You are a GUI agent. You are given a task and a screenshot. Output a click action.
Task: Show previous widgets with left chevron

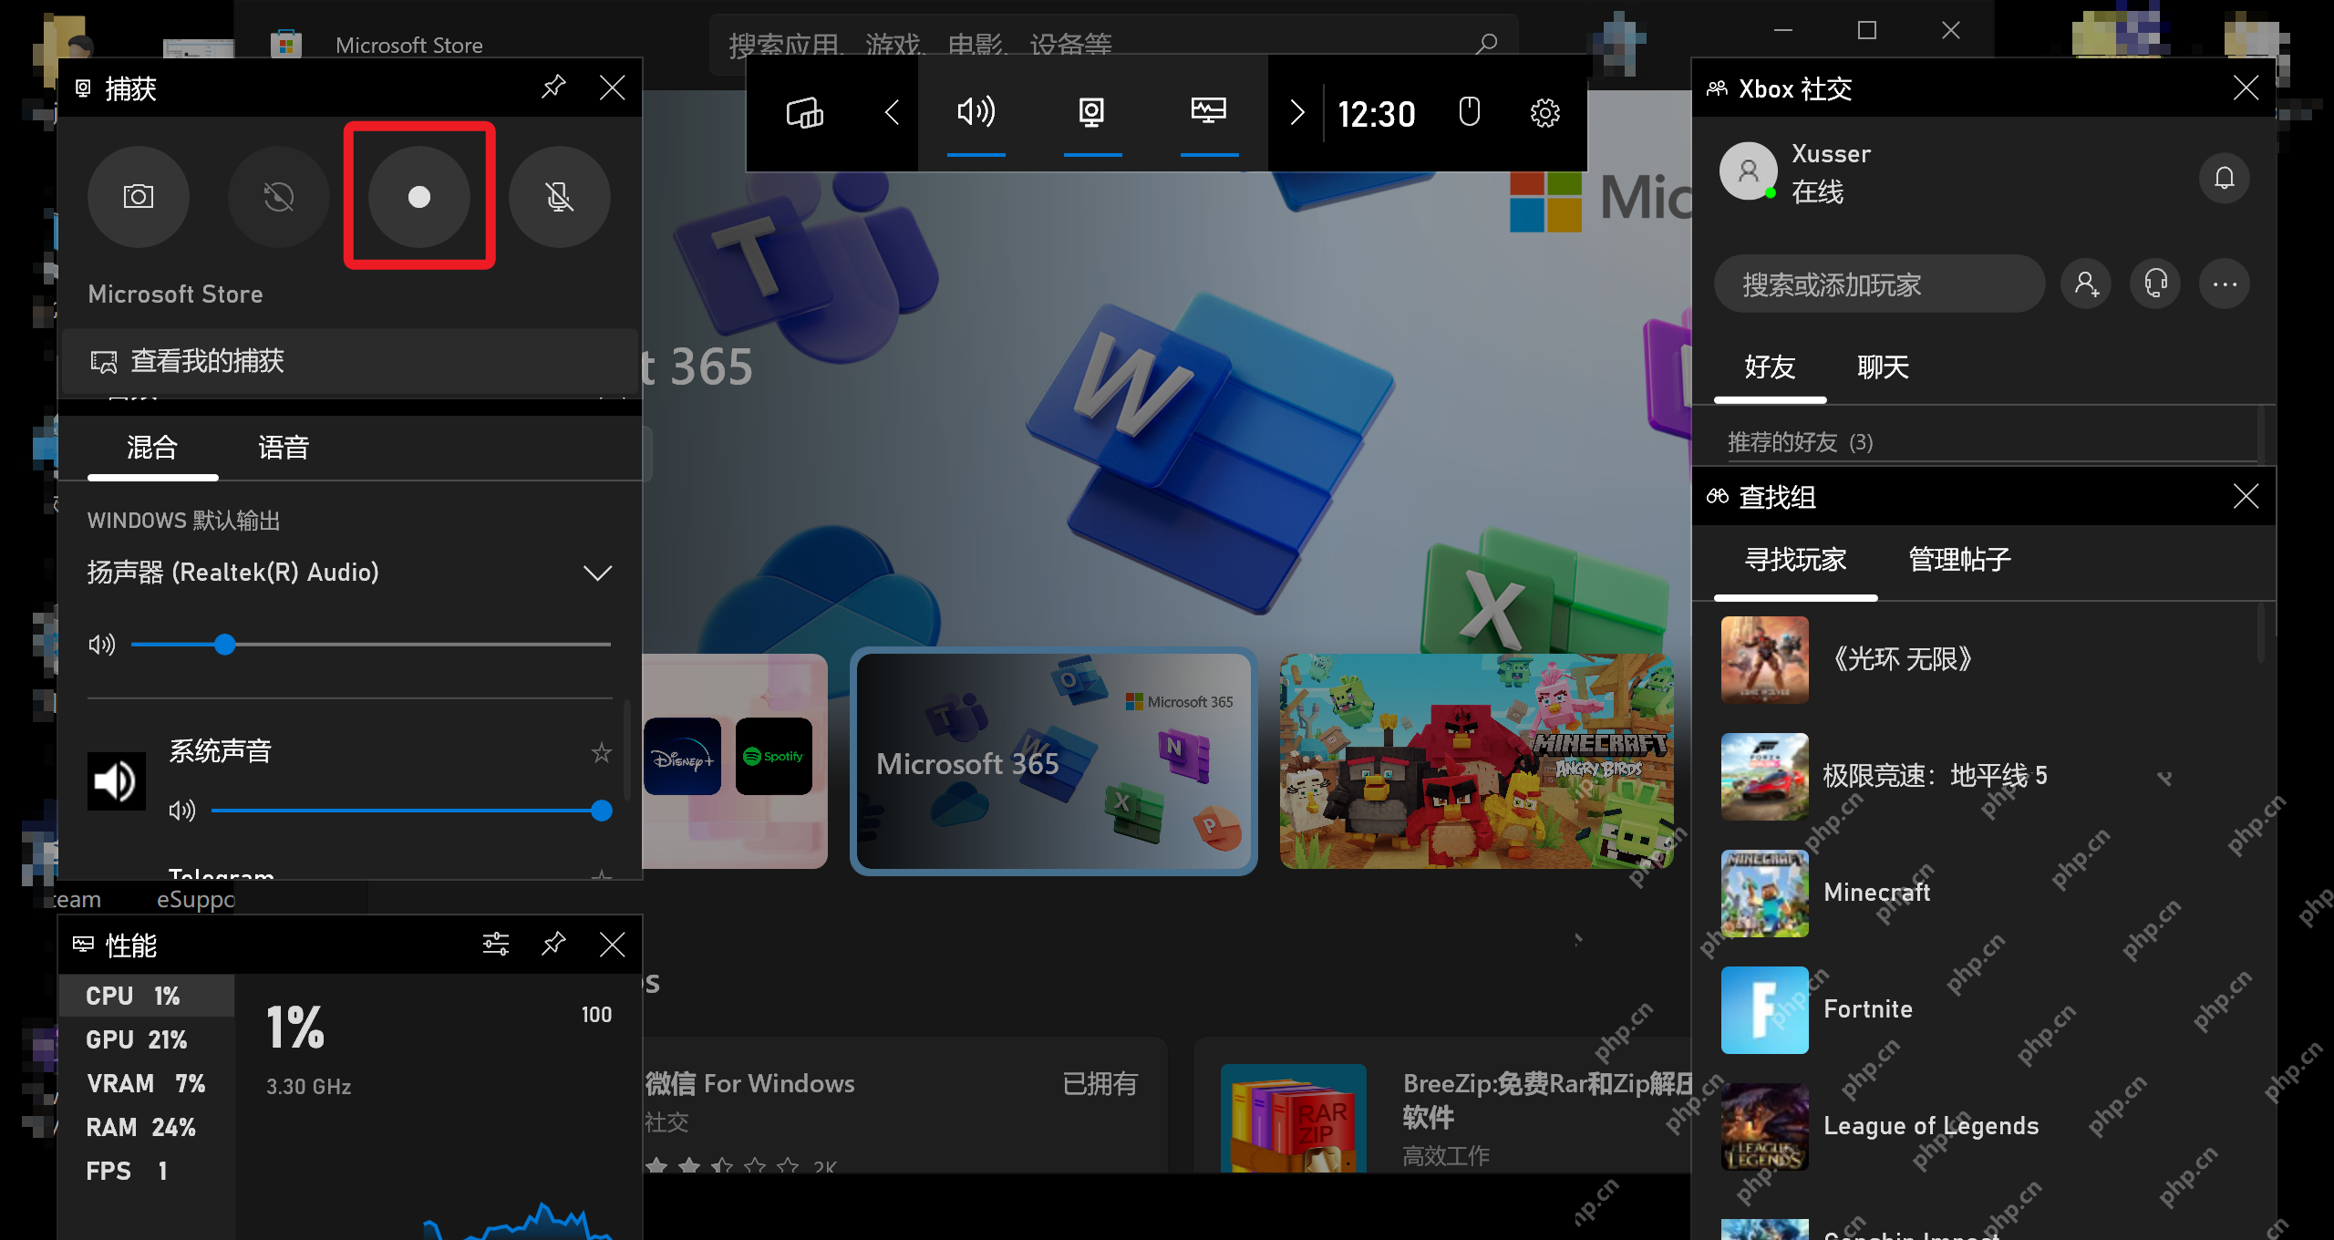pyautogui.click(x=893, y=113)
